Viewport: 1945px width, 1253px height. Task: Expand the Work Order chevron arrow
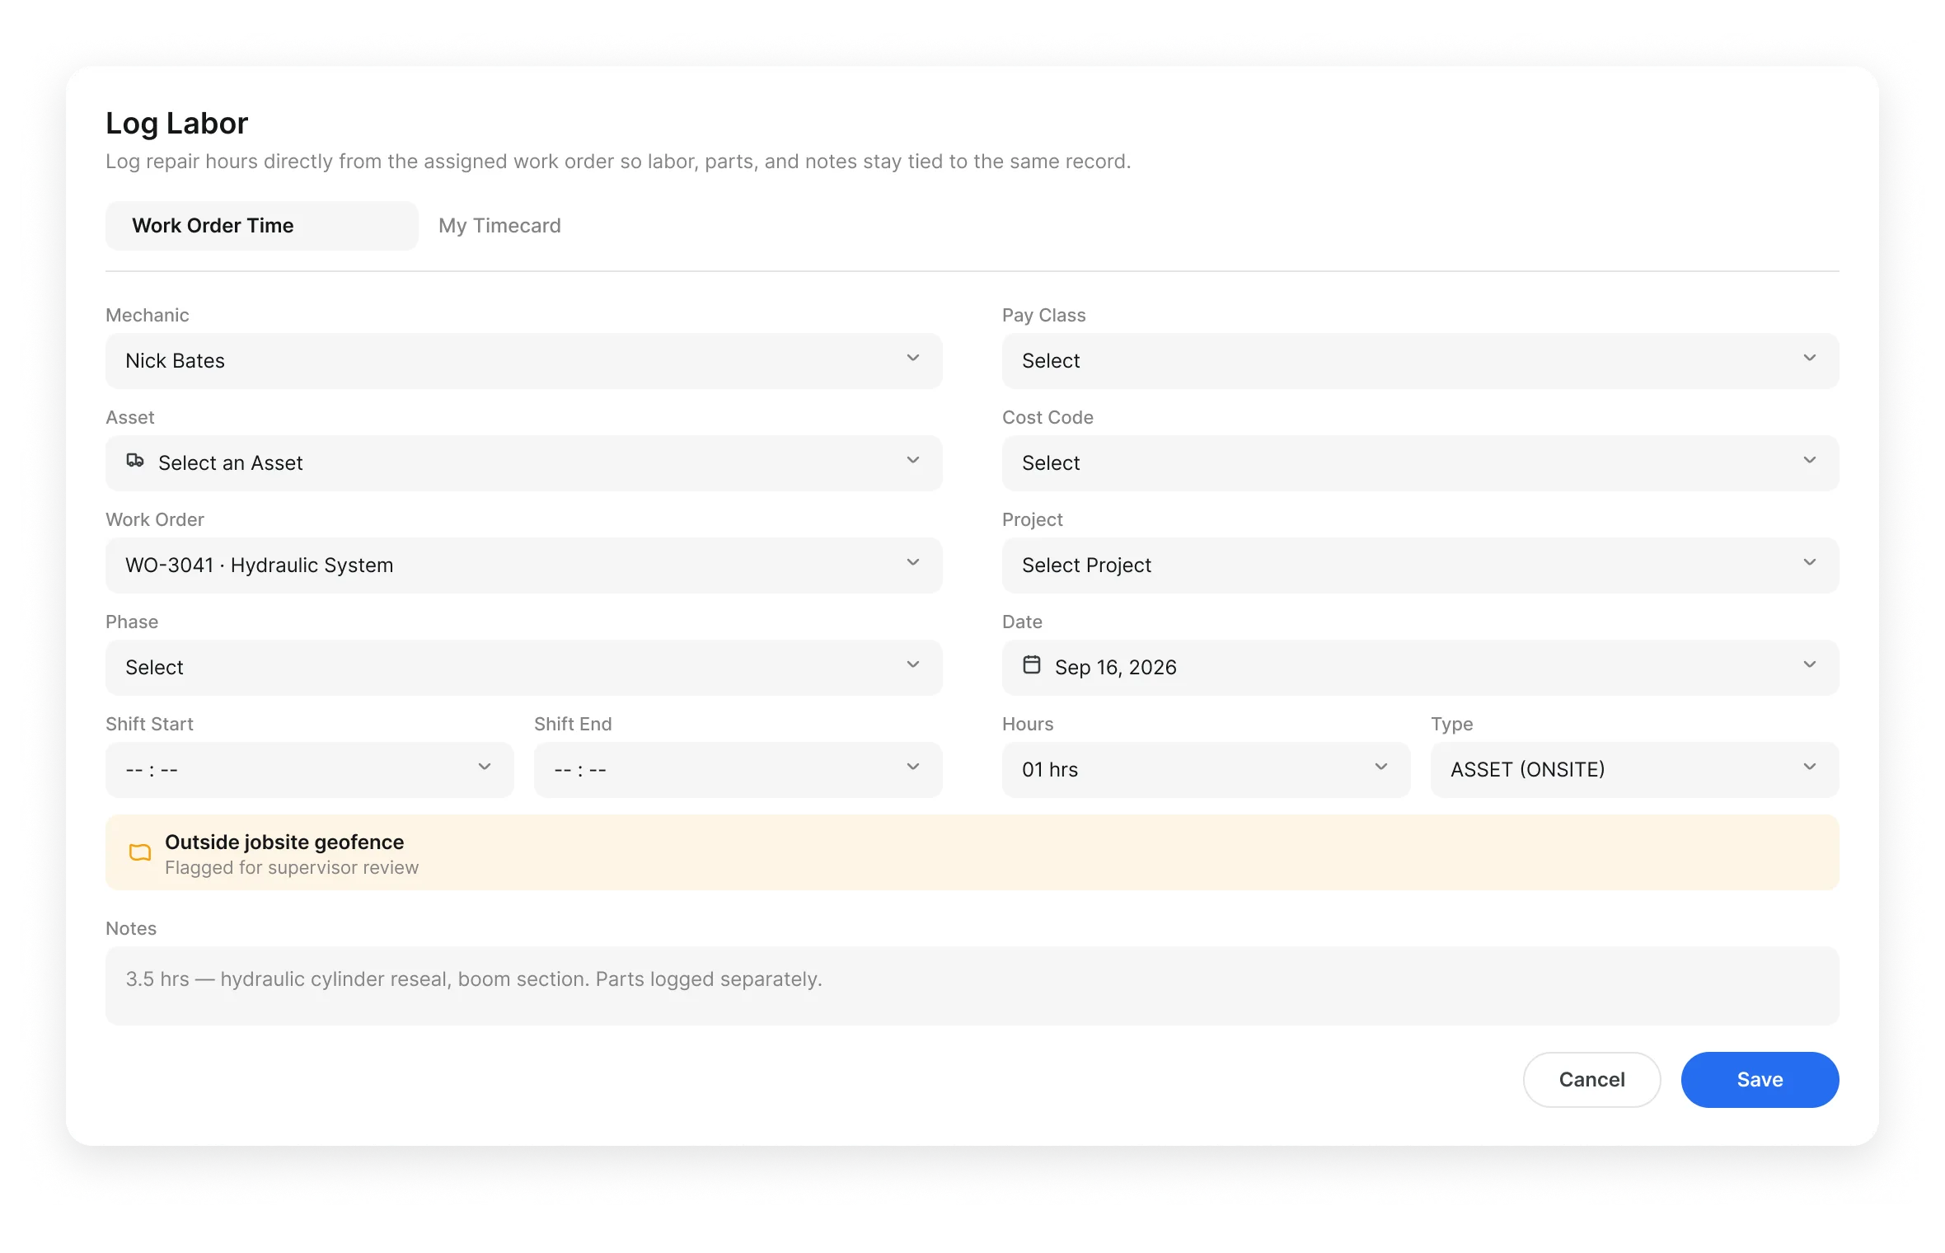tap(913, 563)
